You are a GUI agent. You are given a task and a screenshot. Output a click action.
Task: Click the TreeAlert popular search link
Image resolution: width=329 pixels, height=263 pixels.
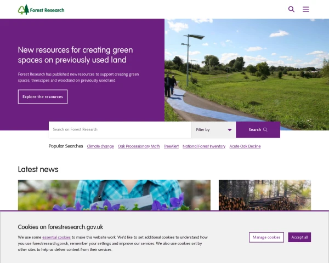point(171,147)
